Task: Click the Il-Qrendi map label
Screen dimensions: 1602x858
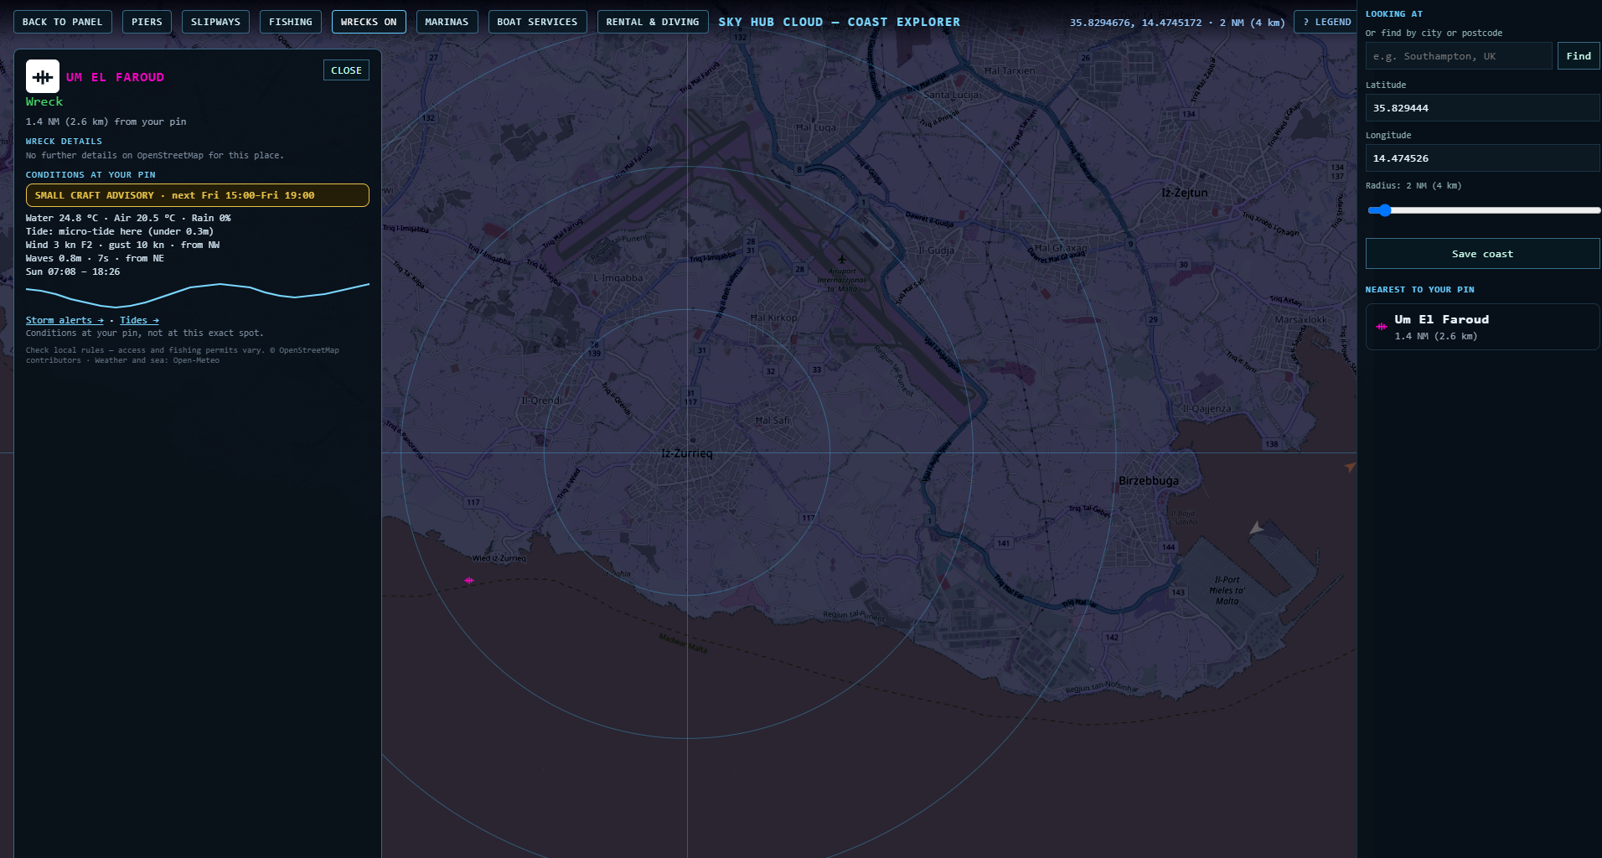Action: [542, 401]
